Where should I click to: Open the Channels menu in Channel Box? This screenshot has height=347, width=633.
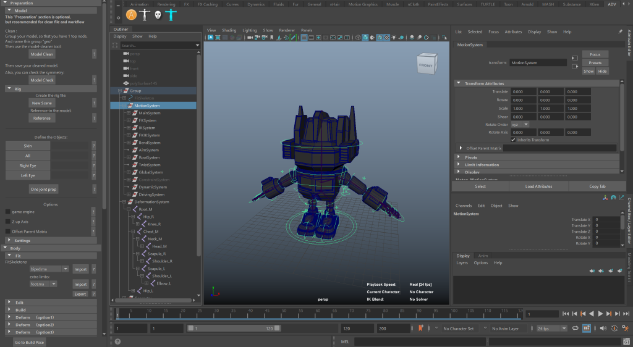tap(464, 206)
